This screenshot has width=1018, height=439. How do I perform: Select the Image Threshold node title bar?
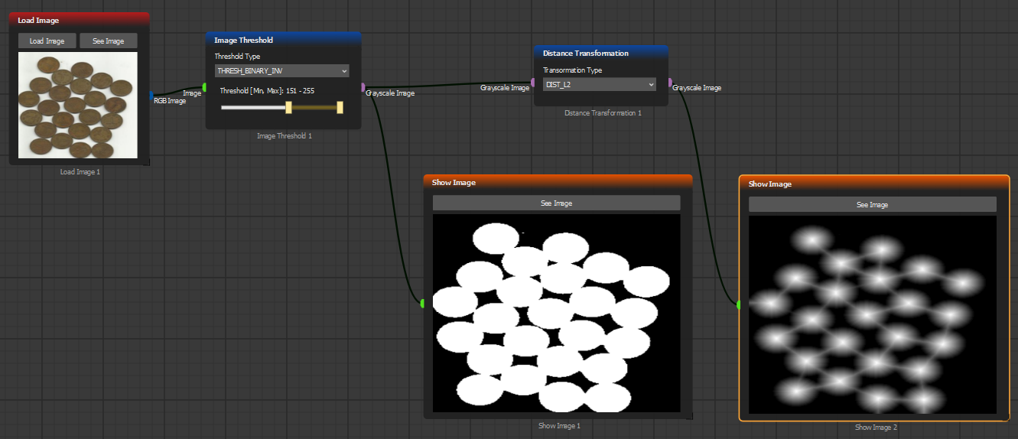click(x=283, y=40)
